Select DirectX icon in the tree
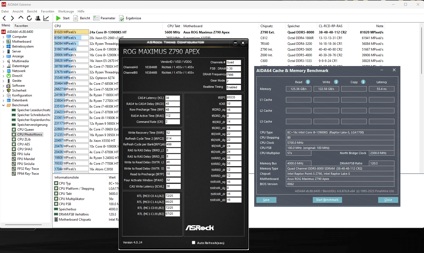This screenshot has width=424, height=253. click(x=9, y=76)
